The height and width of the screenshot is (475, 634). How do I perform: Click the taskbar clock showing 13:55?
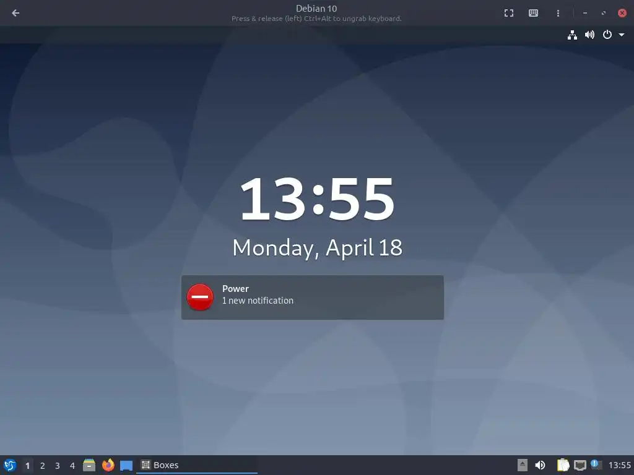pyautogui.click(x=619, y=465)
